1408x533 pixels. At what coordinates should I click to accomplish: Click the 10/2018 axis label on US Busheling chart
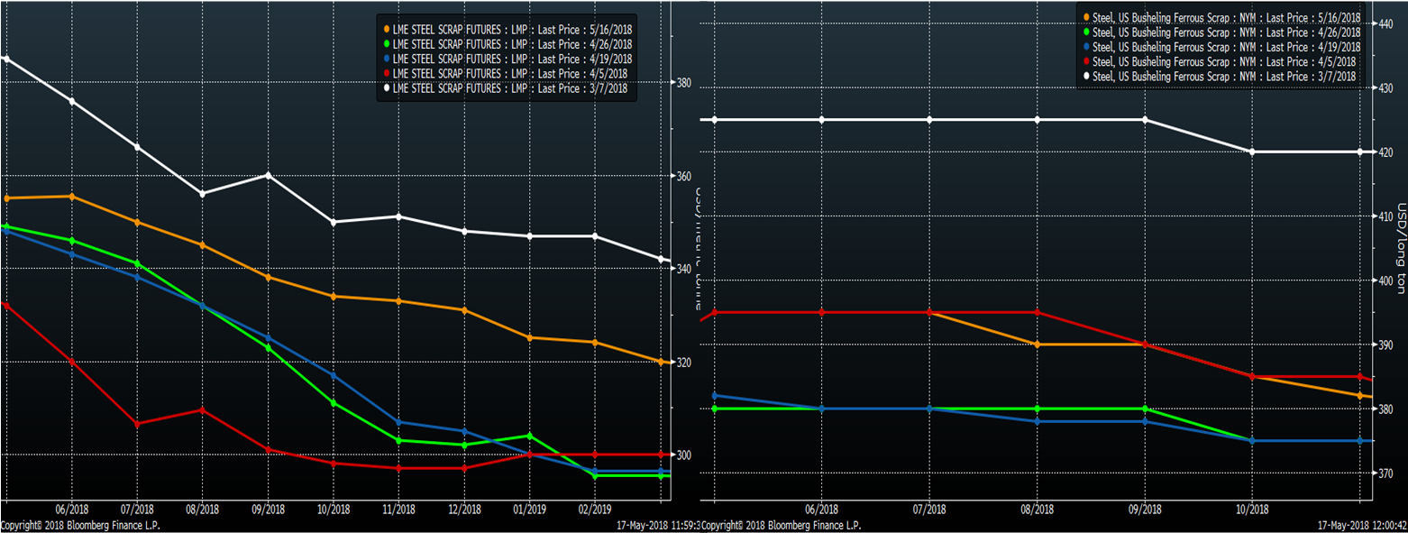1252,509
